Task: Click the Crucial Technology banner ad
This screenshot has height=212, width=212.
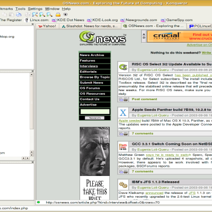Action: [180, 37]
